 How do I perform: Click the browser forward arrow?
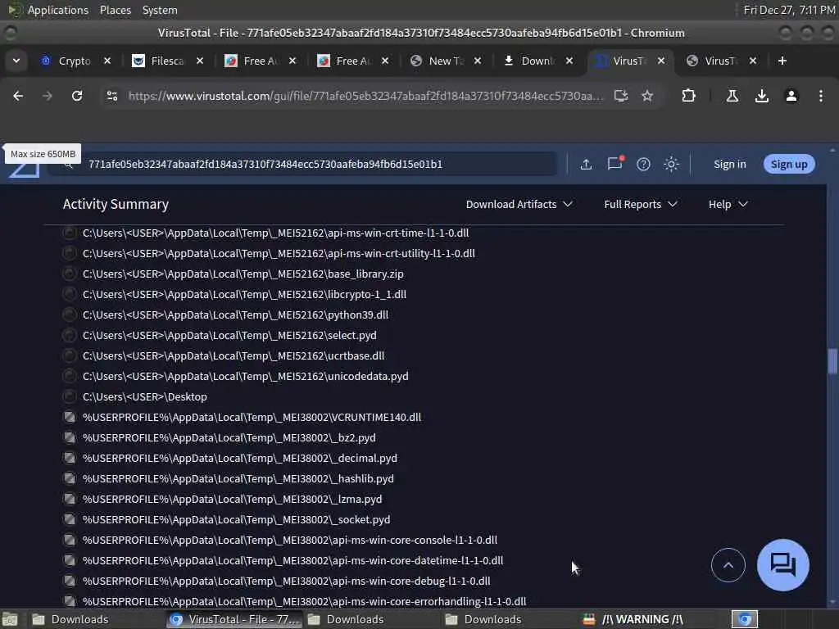tap(48, 96)
